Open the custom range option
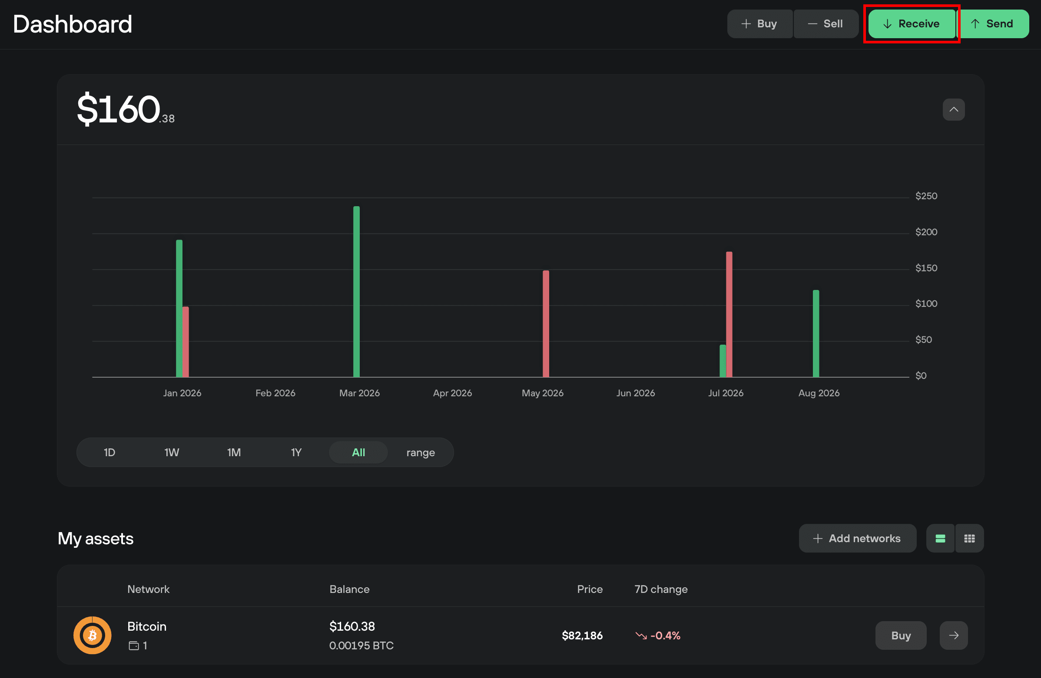Screen dimensions: 1041x678 click(420, 452)
